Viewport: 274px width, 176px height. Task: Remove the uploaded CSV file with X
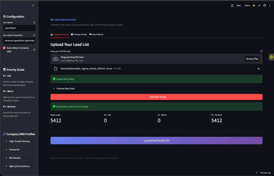258,69
